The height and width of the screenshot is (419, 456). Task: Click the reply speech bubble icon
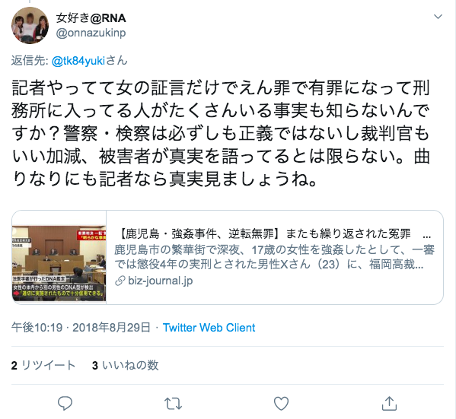[65, 403]
